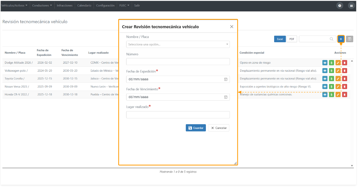The image size is (358, 187).
Task: Click the Fecha de Expedición date field
Action: (178, 79)
